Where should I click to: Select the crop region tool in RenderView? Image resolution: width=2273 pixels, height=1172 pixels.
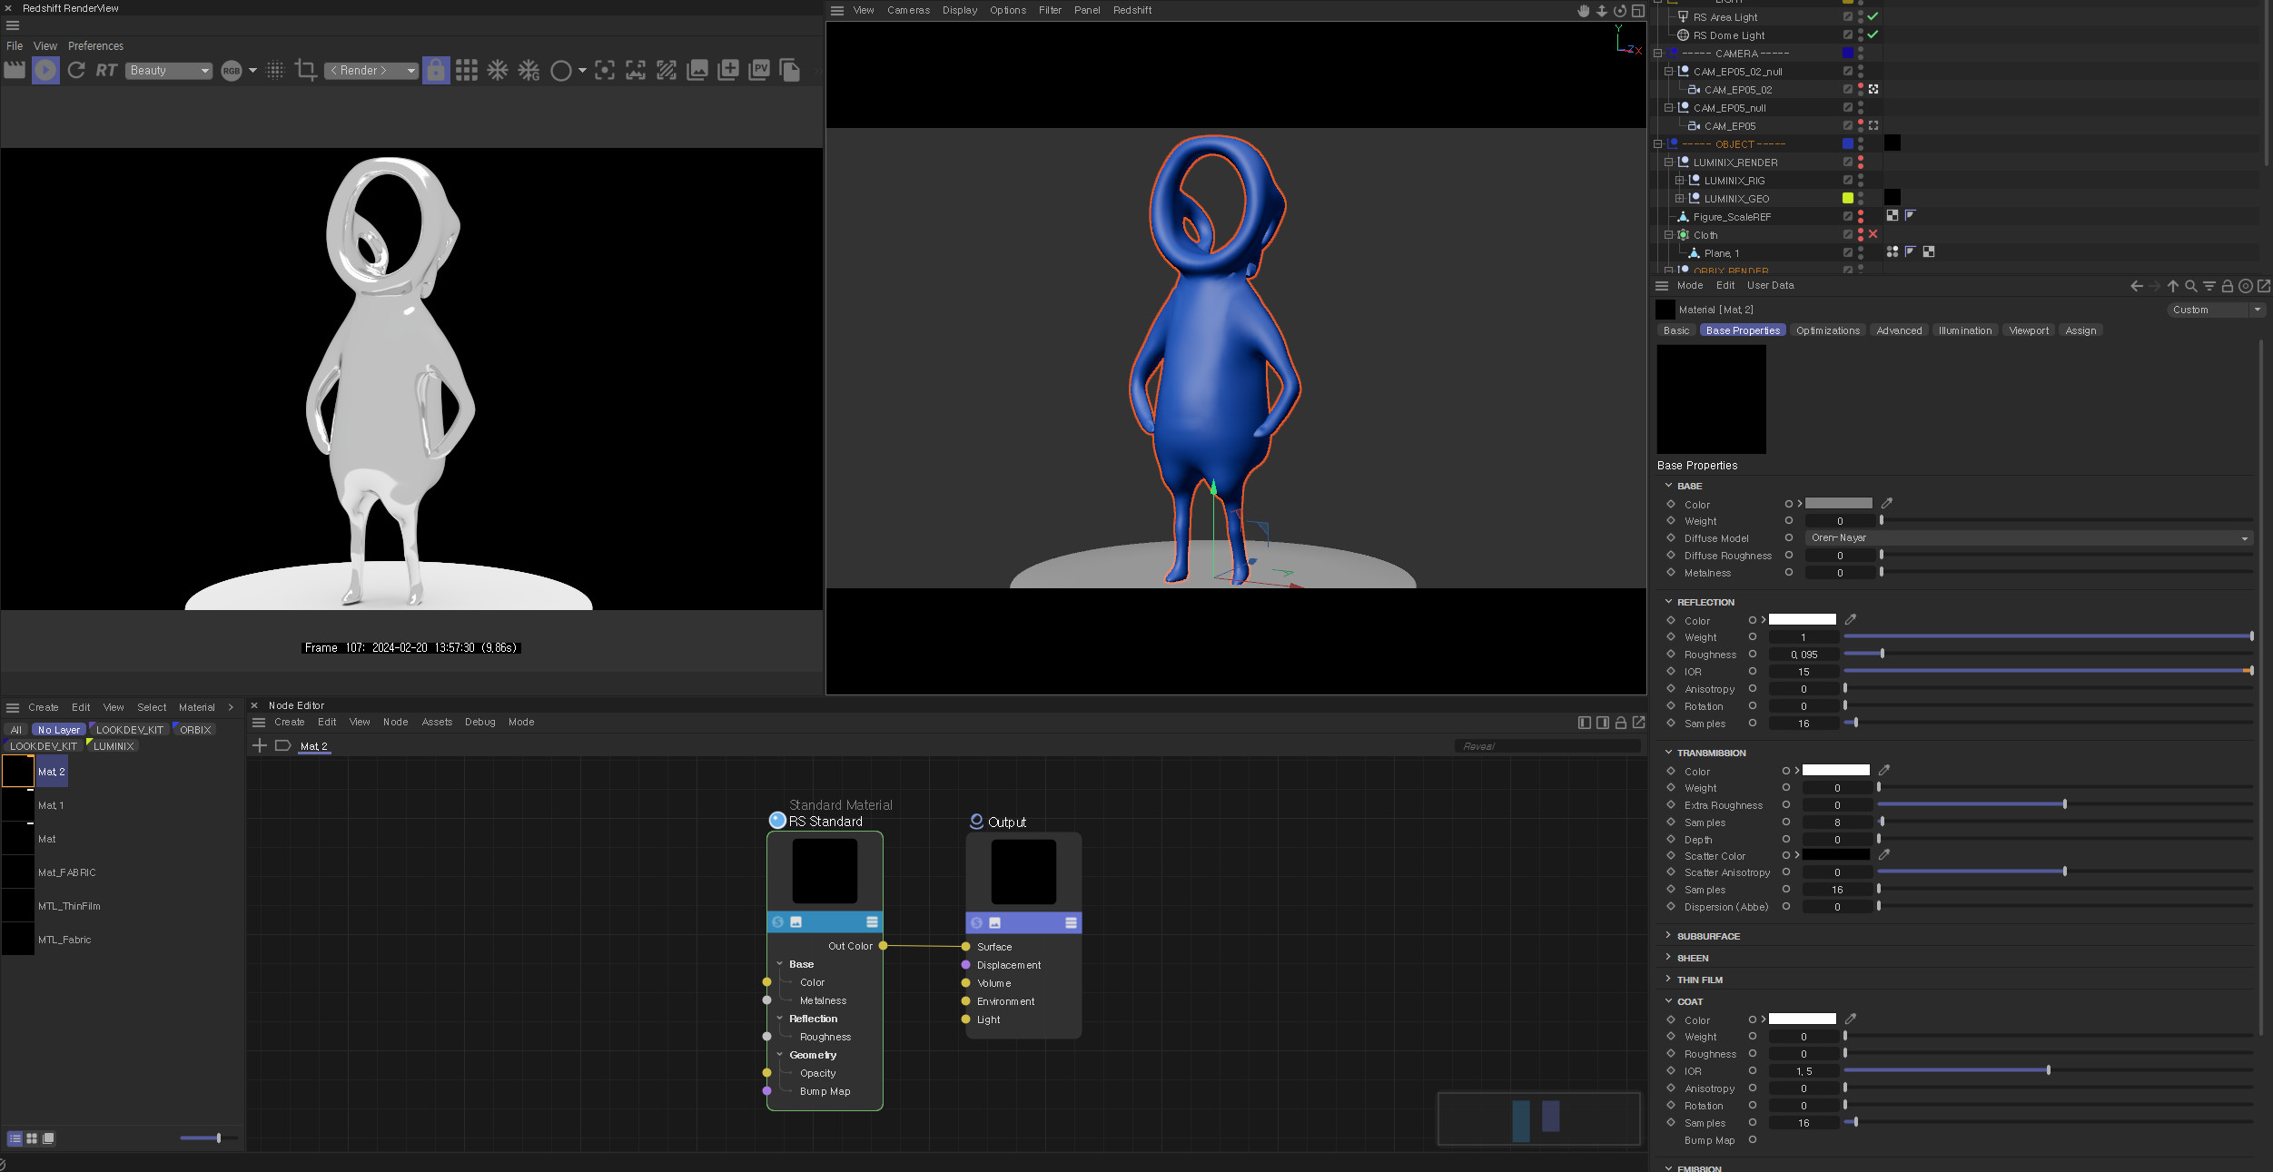pyautogui.click(x=306, y=70)
